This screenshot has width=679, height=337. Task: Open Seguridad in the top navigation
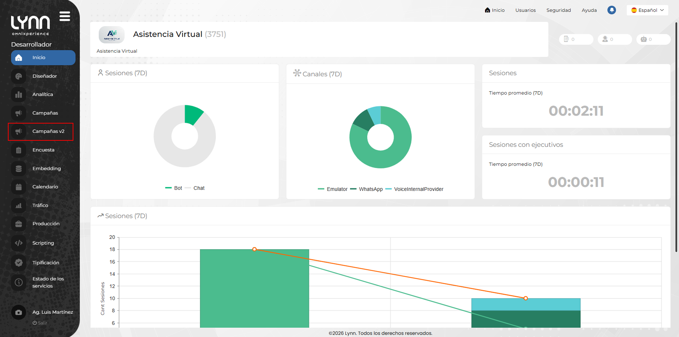tap(558, 10)
